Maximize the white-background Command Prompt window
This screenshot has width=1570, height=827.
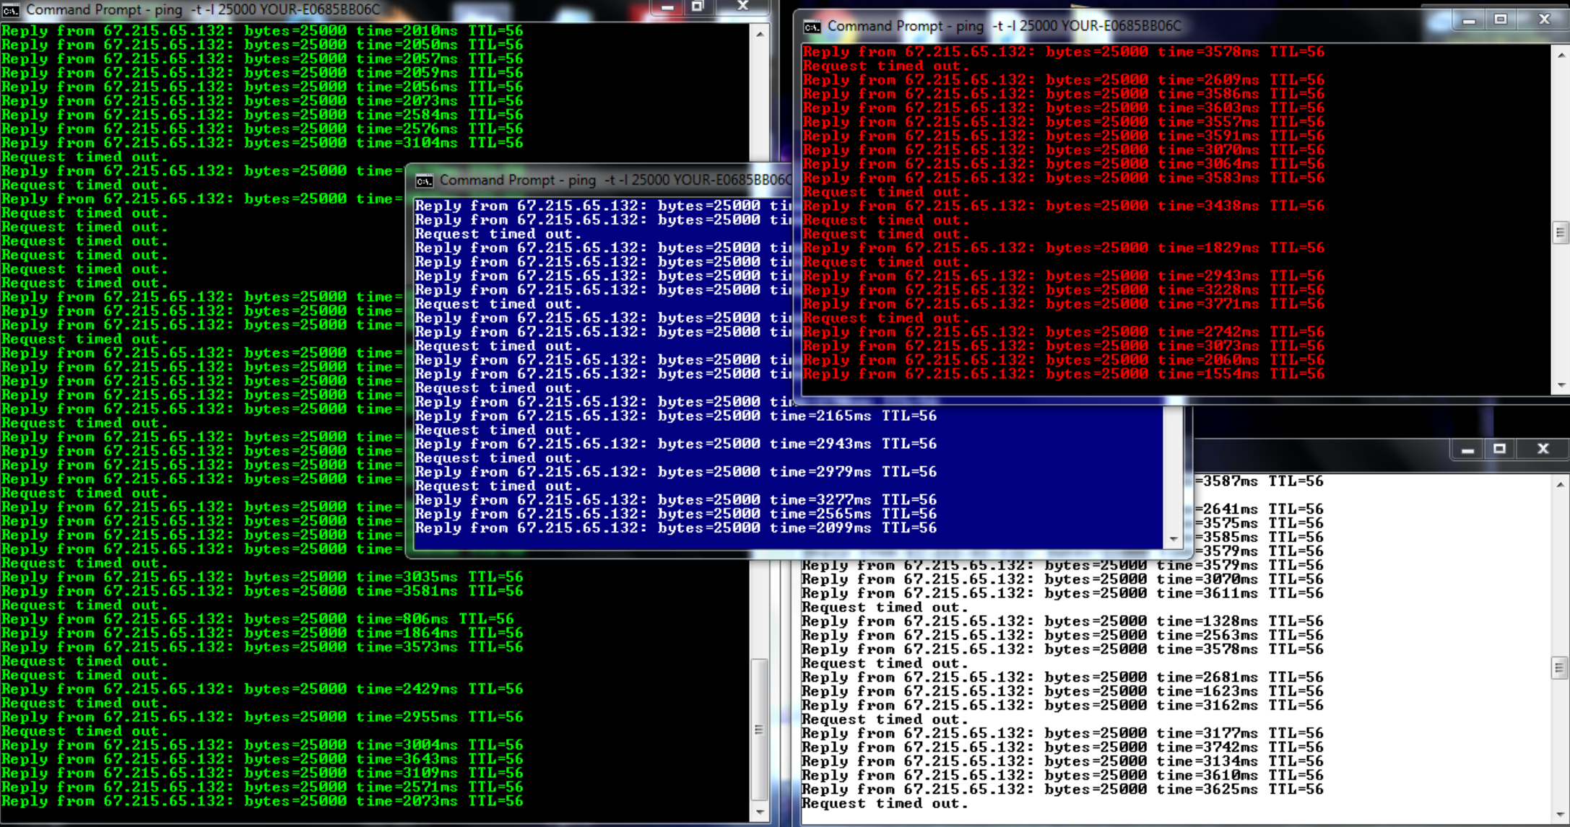(x=1499, y=449)
